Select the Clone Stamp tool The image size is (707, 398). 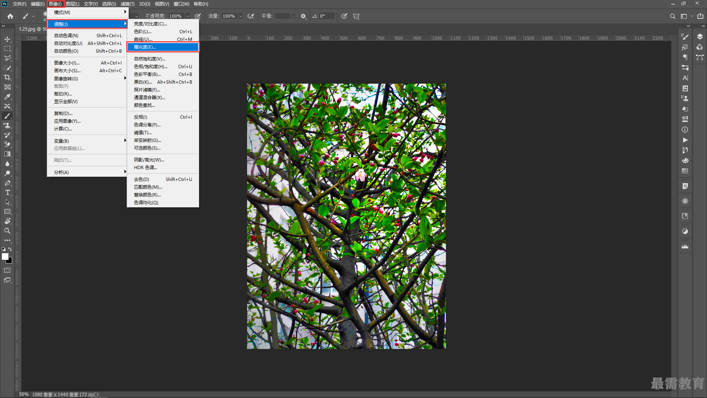point(7,125)
